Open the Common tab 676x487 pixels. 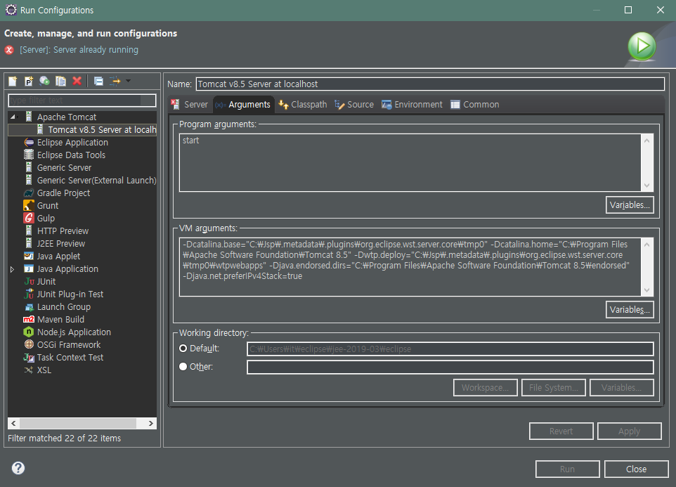pos(474,104)
